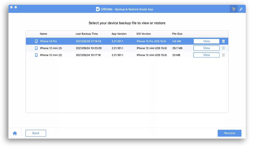View the iPhone 13 Pro backup
This screenshot has height=147, width=258.
206,41
